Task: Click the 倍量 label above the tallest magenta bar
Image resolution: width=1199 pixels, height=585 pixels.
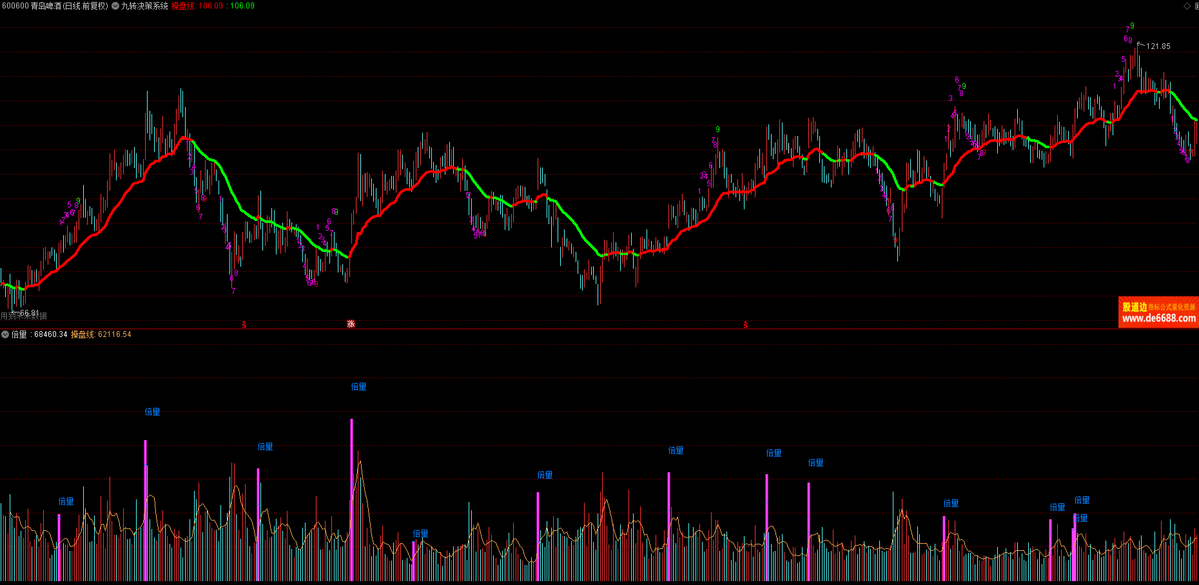Action: [358, 387]
